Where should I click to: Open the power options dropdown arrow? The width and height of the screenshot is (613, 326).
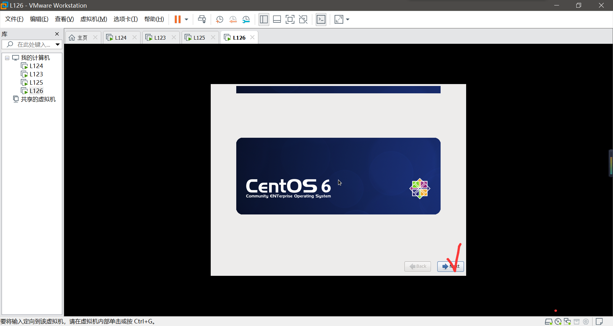(x=186, y=19)
